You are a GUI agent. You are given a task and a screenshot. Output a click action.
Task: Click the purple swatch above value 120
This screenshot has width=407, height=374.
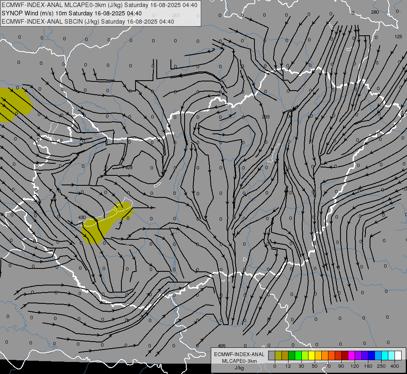[358, 355]
